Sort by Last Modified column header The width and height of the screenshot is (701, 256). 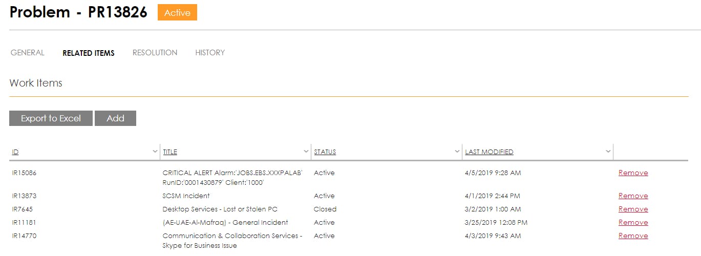(489, 152)
